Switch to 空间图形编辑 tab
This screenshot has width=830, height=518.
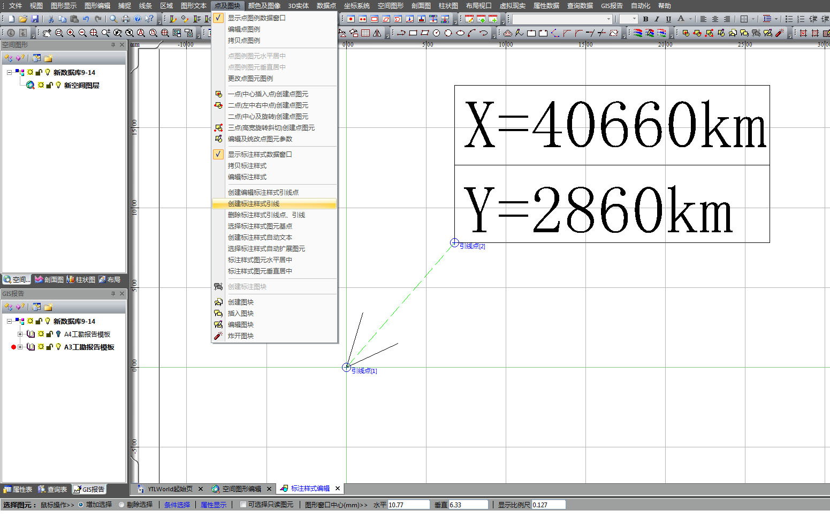[x=241, y=489]
